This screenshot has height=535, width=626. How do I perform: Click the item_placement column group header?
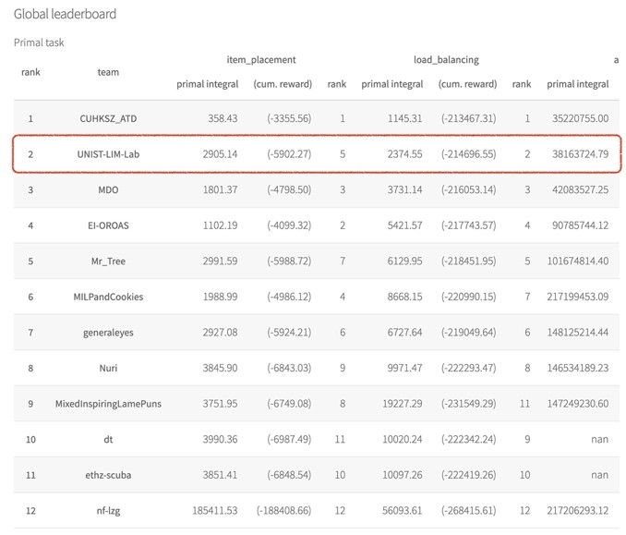coord(261,60)
